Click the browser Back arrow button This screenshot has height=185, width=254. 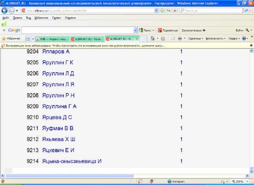[5, 11]
